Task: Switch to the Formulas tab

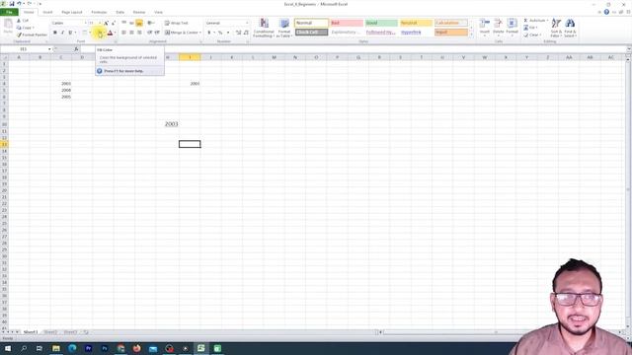Action: 99,12
